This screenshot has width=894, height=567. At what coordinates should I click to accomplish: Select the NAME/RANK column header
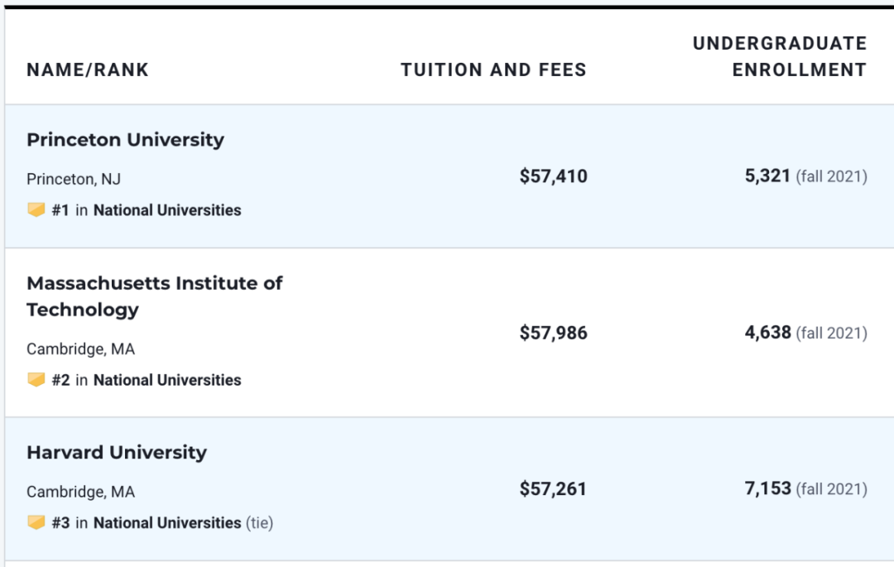click(88, 70)
